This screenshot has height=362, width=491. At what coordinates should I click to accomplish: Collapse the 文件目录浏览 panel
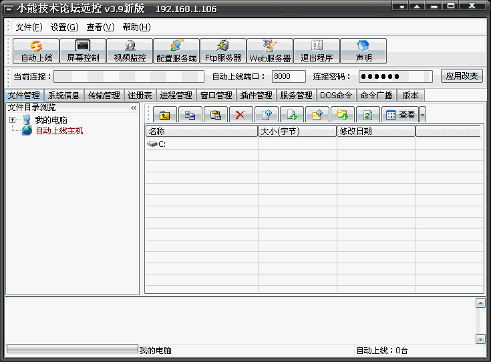coord(134,108)
